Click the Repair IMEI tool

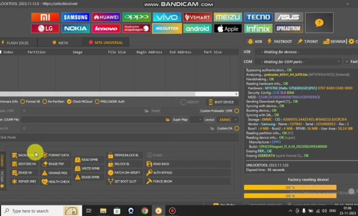pos(25,182)
